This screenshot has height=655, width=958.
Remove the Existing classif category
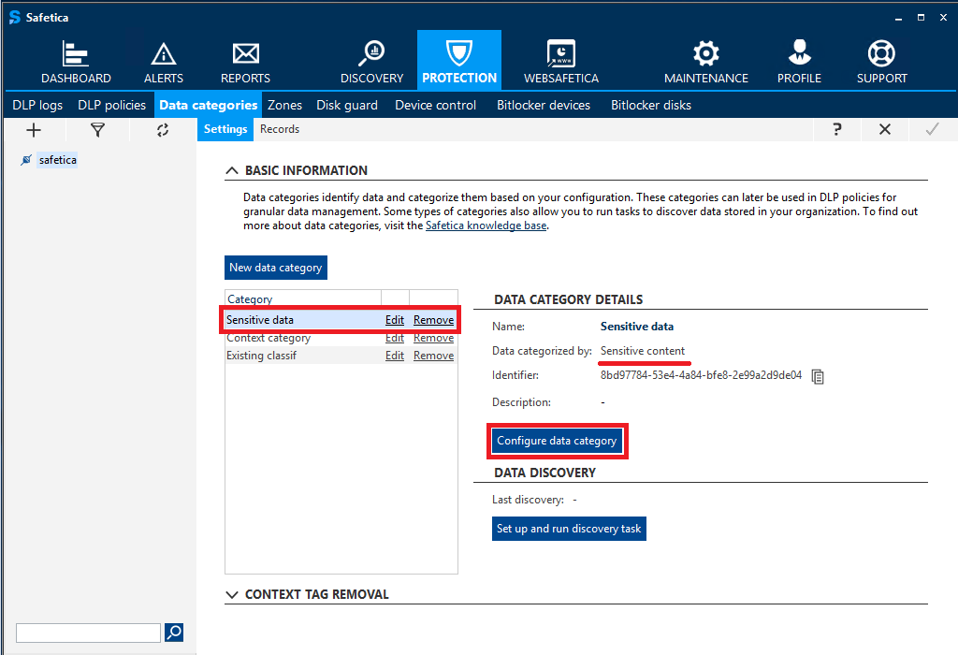[433, 356]
